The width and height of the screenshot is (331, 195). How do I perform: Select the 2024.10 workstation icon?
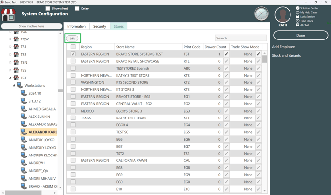click(24, 93)
